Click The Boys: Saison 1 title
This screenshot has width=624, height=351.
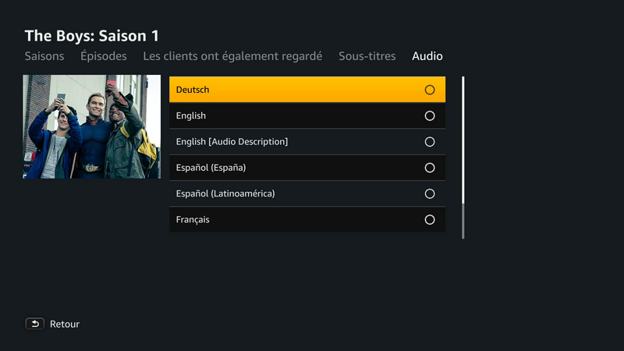coord(97,36)
